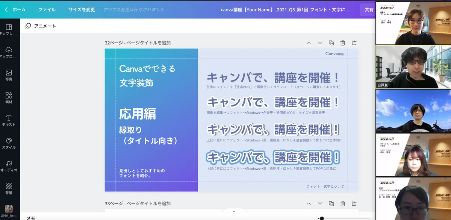Open the テンプレート templates panel

click(x=9, y=30)
